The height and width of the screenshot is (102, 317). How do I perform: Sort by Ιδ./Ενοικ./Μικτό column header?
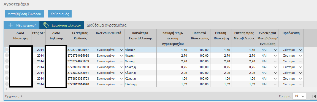pos(108,38)
